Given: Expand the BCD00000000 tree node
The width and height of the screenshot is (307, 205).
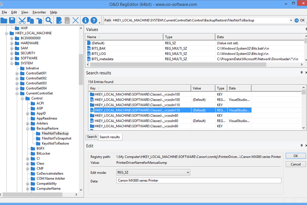Looking at the screenshot, I should (12, 39).
